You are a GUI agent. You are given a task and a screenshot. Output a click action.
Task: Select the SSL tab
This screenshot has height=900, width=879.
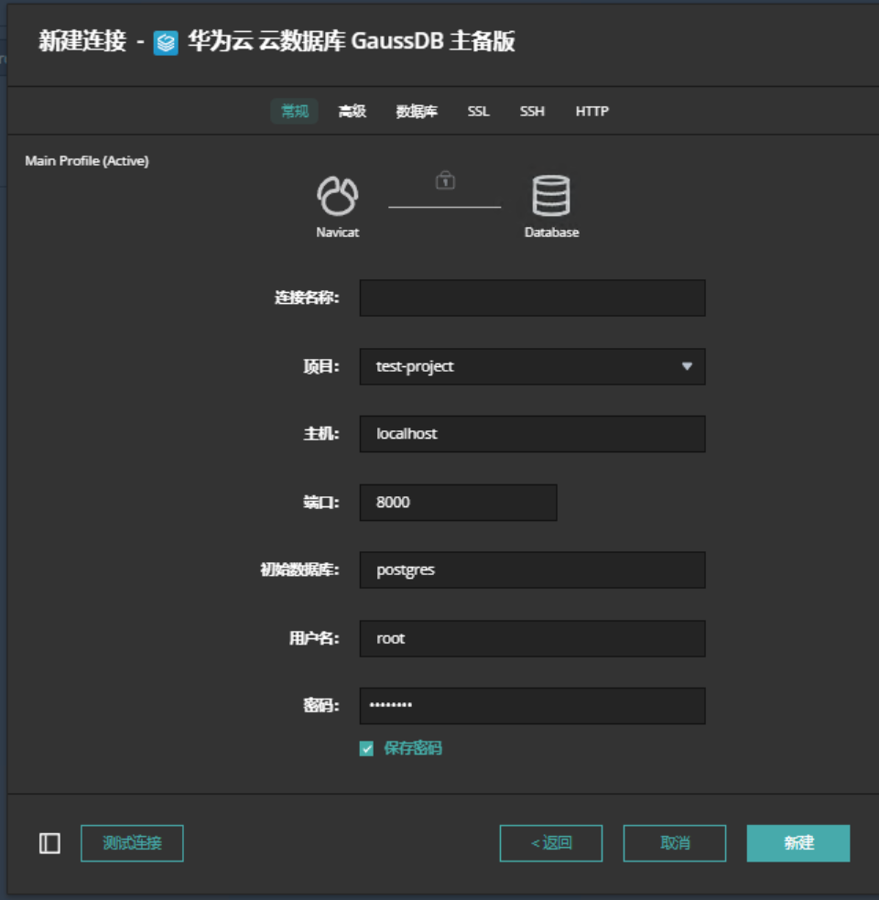click(x=478, y=112)
